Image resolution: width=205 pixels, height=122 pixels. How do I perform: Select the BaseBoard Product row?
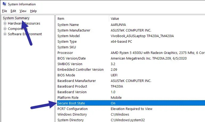[x=131, y=86]
